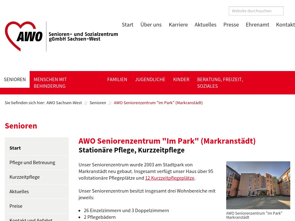
Task: Follow the 12 Kurzzeitpflegeplätze link
Action: (170, 178)
